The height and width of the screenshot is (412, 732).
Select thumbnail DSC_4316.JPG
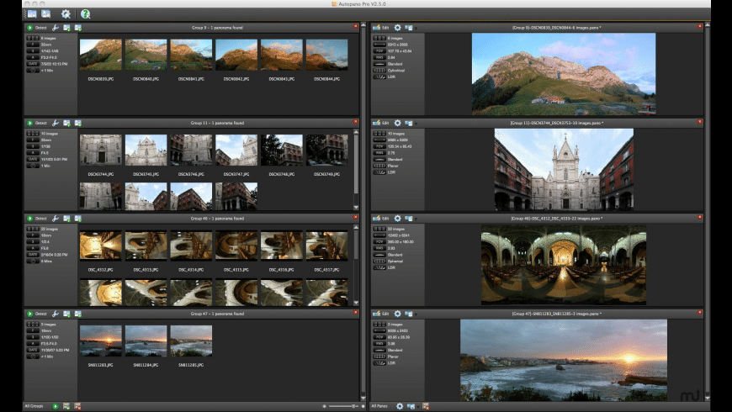point(282,246)
